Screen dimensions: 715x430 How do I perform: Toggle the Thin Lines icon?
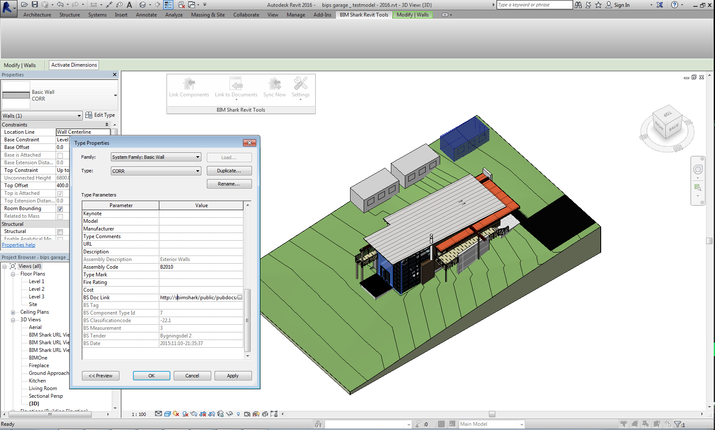pyautogui.click(x=168, y=5)
